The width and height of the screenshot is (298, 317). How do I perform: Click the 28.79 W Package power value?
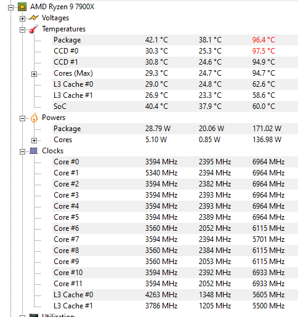point(158,129)
